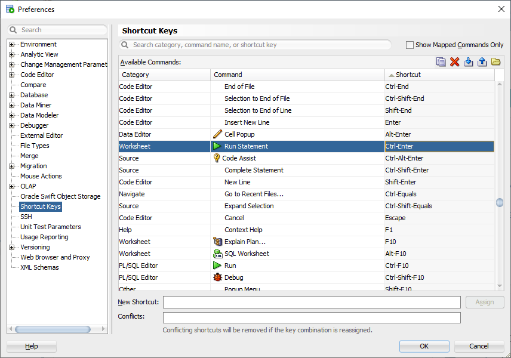Viewport: 511px width, 358px height.
Task: Click the Code Assist lightbulb icon
Action: tap(217, 158)
